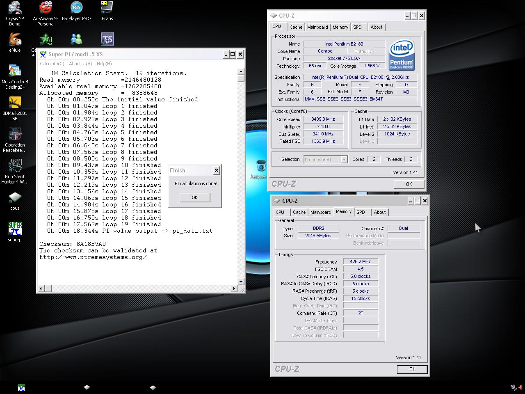The height and width of the screenshot is (394, 525).
Task: Minimize the Super PI window
Action: coord(226,54)
